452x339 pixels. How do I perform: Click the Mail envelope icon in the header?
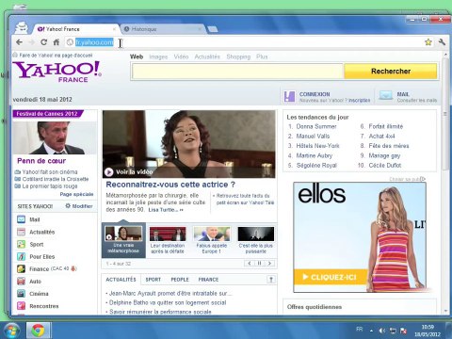click(x=385, y=96)
